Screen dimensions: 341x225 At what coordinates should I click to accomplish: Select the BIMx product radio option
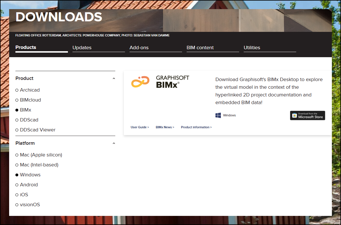tap(23, 110)
